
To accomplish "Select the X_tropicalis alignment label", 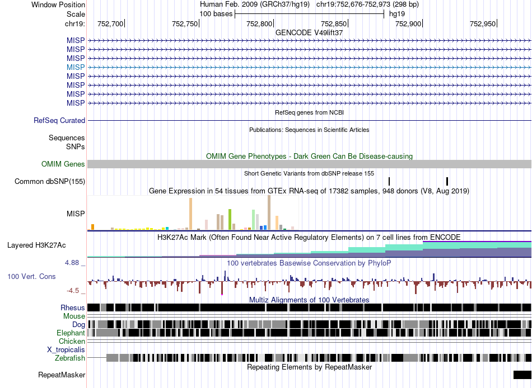I will tap(66, 350).
